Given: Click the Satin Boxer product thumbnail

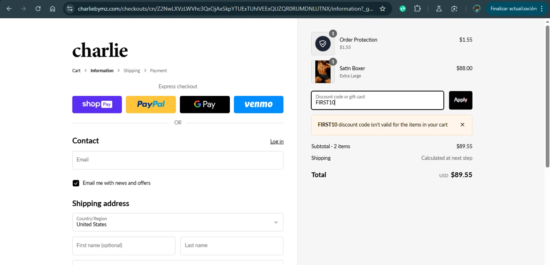Looking at the screenshot, I should (323, 72).
